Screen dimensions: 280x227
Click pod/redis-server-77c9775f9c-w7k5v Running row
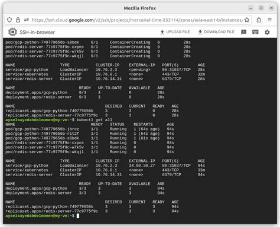pyautogui.click(x=90, y=147)
